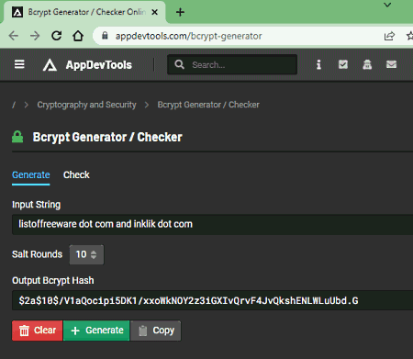Open Cryptography and Security breadcrumb
This screenshot has width=413, height=359.
[x=86, y=105]
